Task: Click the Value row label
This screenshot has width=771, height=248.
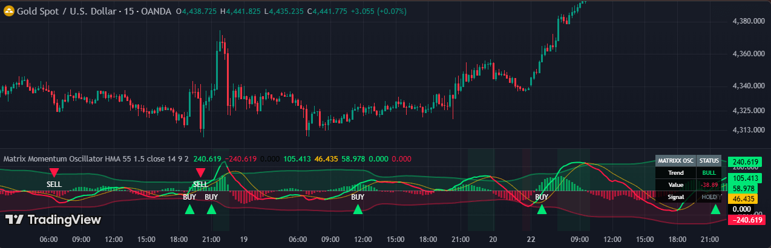Action: point(675,184)
